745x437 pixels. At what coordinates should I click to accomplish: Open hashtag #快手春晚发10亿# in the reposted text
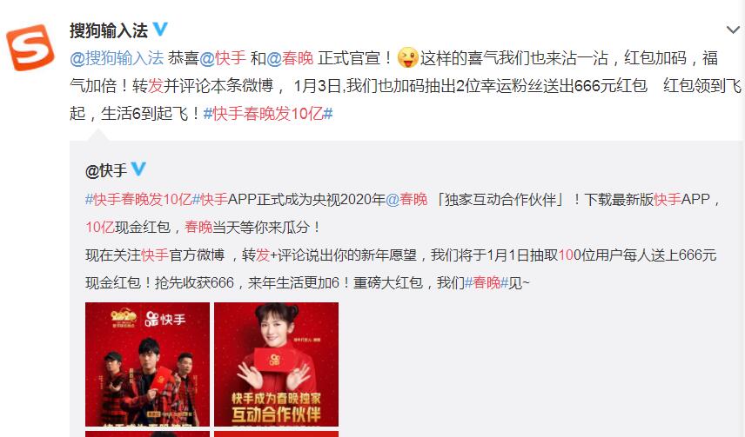coord(138,200)
